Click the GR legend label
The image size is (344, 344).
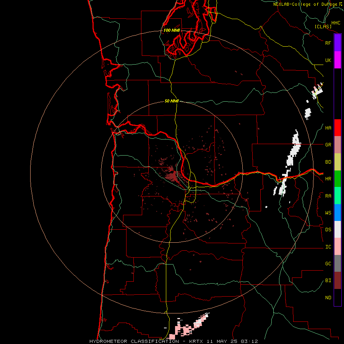pos(328,145)
